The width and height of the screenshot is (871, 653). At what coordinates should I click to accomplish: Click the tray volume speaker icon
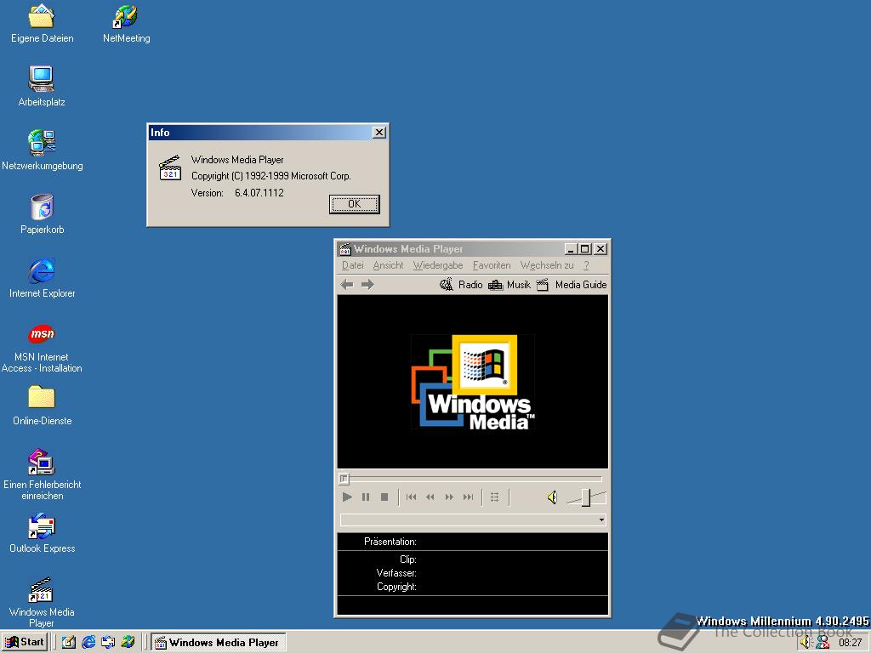[x=806, y=643]
